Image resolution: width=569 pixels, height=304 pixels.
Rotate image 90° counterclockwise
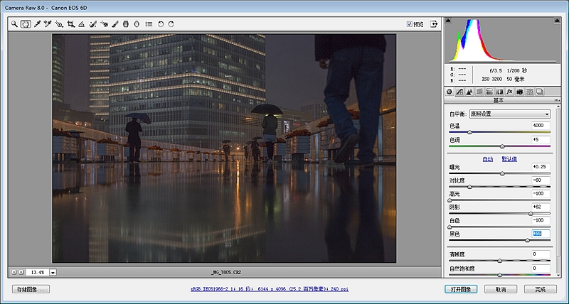click(x=161, y=24)
